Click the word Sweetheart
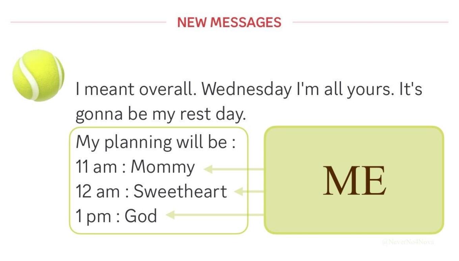 pos(180,191)
